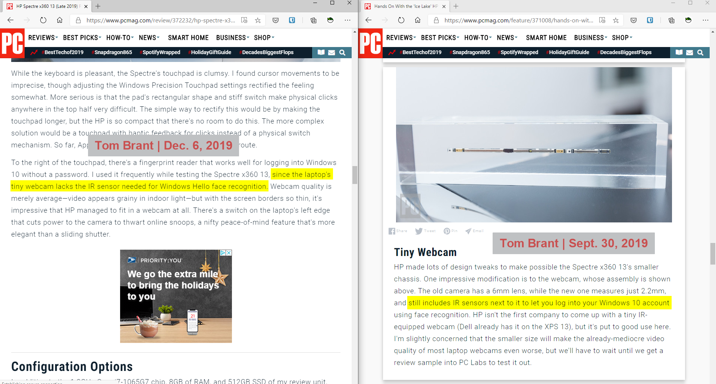This screenshot has height=384, width=716.
Task: Expand BEST PICKS menu in right window
Action: point(440,38)
